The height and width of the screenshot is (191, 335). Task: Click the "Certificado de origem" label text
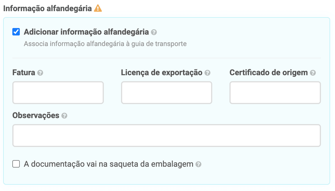coord(269,73)
